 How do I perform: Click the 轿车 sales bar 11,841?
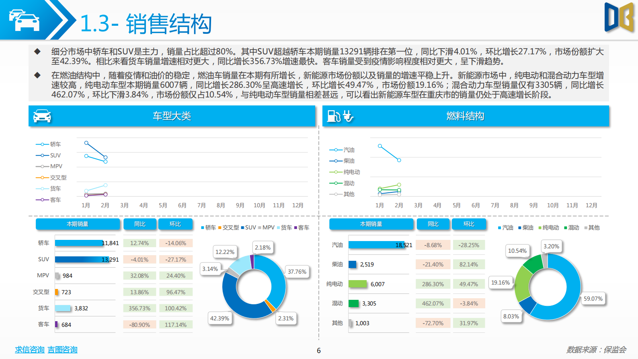click(79, 243)
